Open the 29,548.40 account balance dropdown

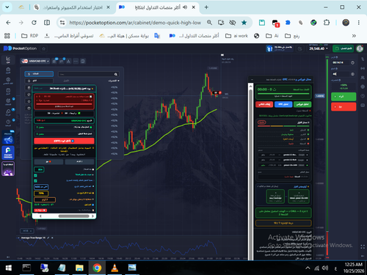[x=319, y=48]
